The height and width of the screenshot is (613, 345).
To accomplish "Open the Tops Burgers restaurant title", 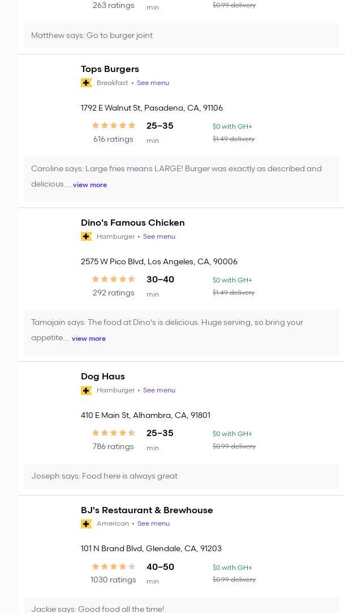I will coord(110,69).
